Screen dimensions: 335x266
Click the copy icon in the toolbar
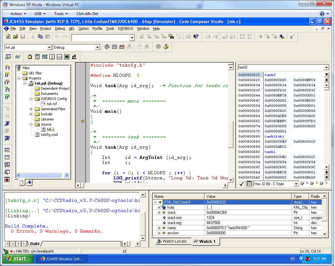click(40, 37)
